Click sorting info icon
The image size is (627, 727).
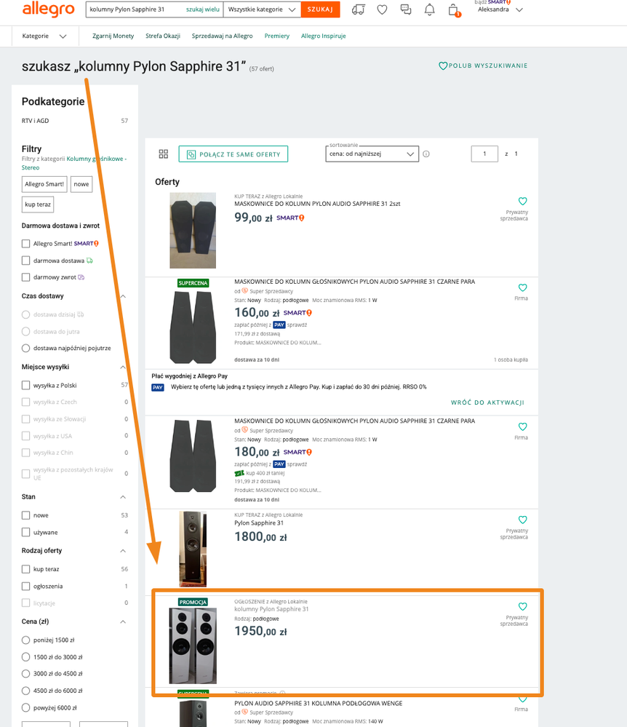pyautogui.click(x=426, y=154)
